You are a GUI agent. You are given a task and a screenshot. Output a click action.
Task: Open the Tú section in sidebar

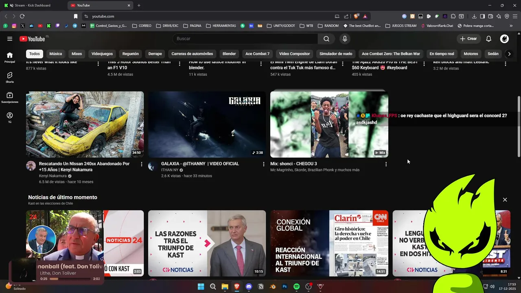tap(10, 118)
